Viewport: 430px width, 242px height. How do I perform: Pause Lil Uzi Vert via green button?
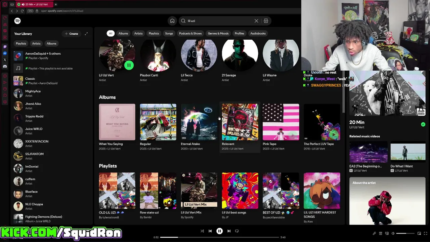coord(129,65)
